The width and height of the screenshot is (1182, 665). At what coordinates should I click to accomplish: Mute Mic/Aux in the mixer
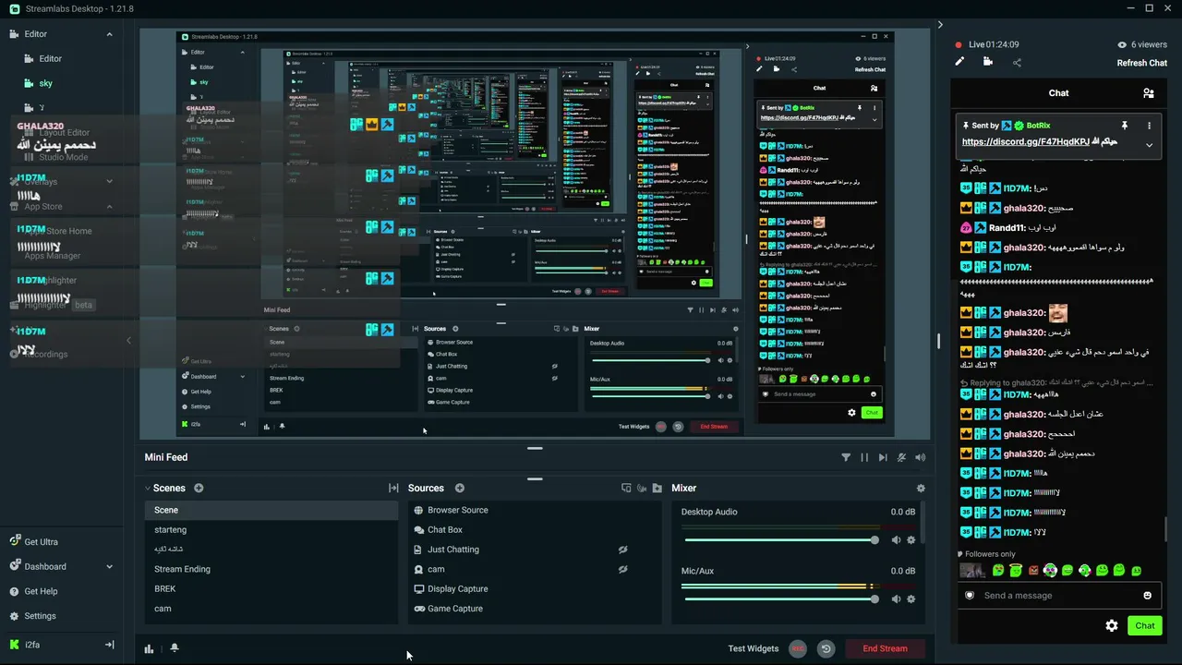pyautogui.click(x=896, y=599)
